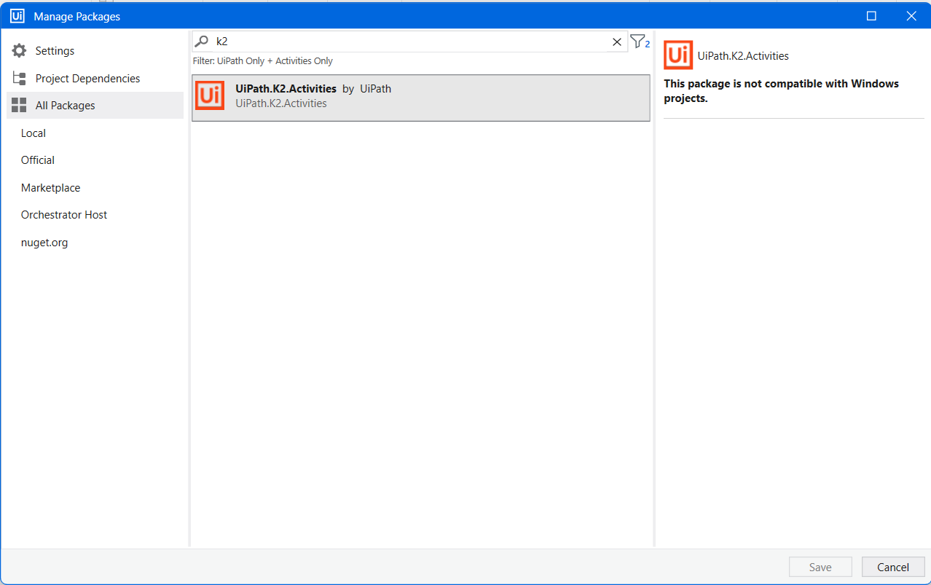Select the UiPath.K2.Activities search result

pos(421,98)
